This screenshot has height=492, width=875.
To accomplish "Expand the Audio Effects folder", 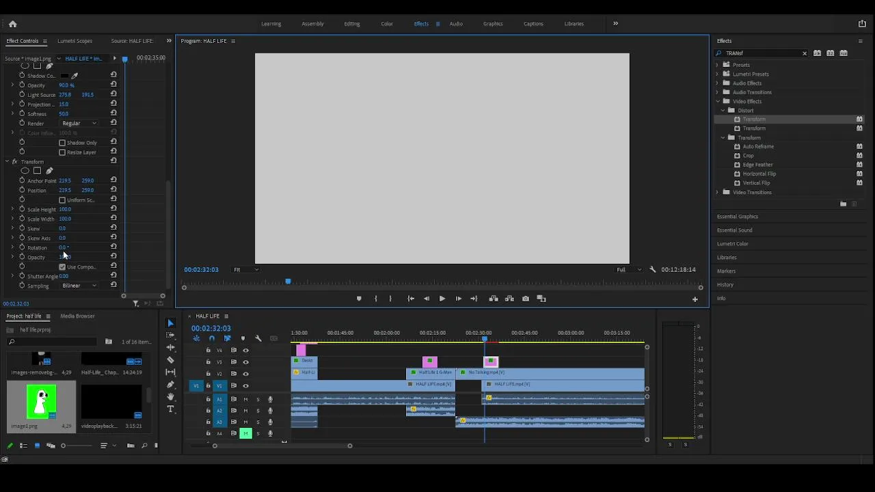I will 717,83.
